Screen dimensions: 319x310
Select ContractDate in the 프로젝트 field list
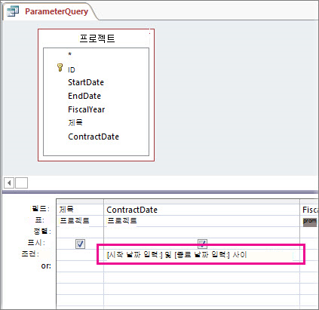(x=94, y=137)
